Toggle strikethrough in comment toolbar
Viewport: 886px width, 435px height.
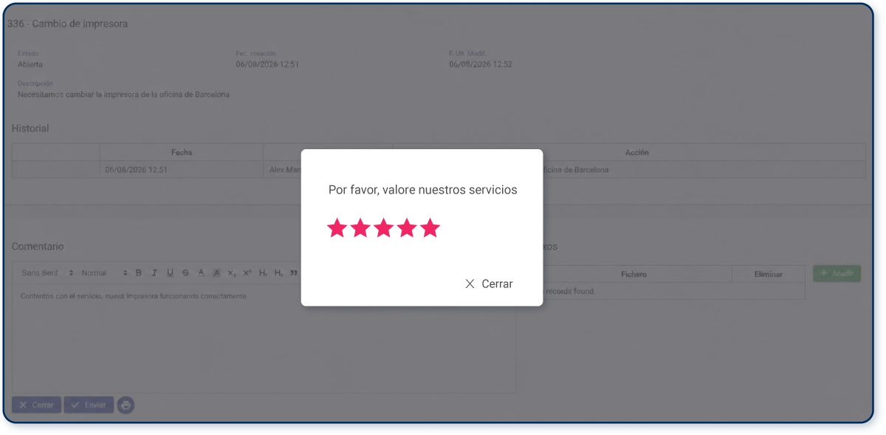[x=185, y=273]
